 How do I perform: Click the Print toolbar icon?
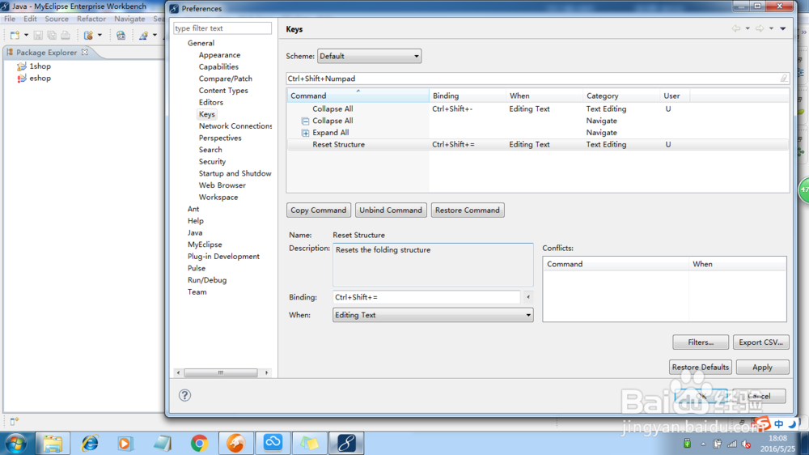[x=66, y=35]
